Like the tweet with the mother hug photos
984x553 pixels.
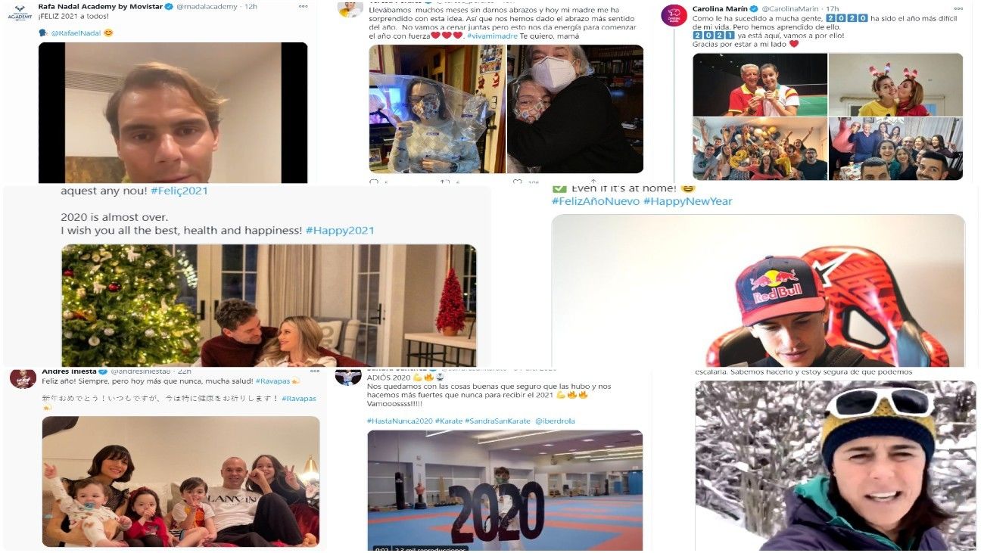(517, 182)
